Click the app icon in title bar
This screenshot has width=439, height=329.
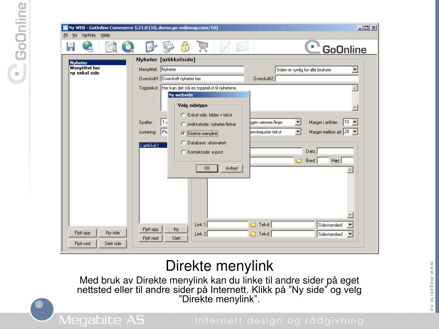(x=65, y=28)
